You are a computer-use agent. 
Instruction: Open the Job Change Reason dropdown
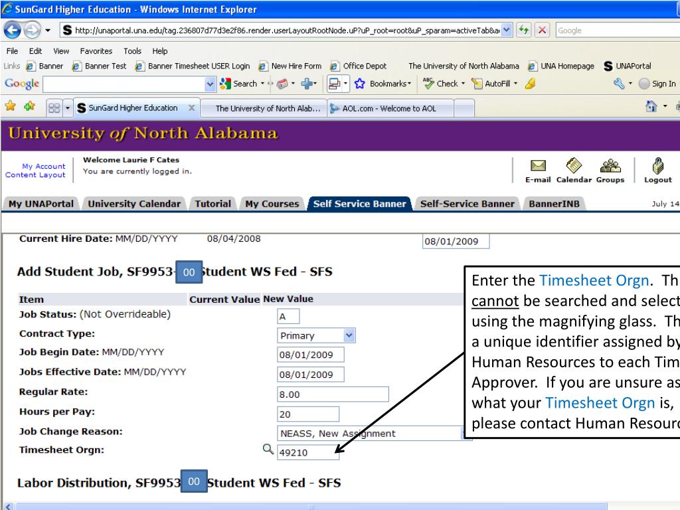[375, 433]
